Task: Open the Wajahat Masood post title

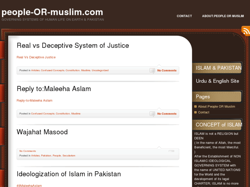Action: tap(42, 132)
